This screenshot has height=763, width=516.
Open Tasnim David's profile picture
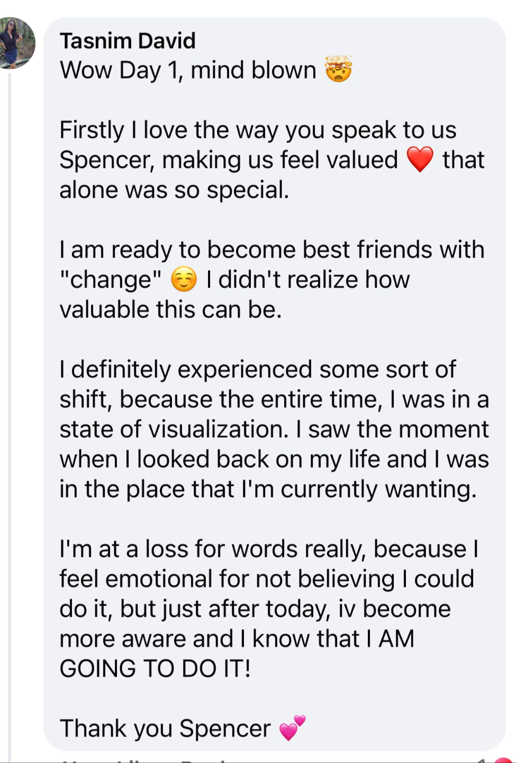[x=17, y=43]
